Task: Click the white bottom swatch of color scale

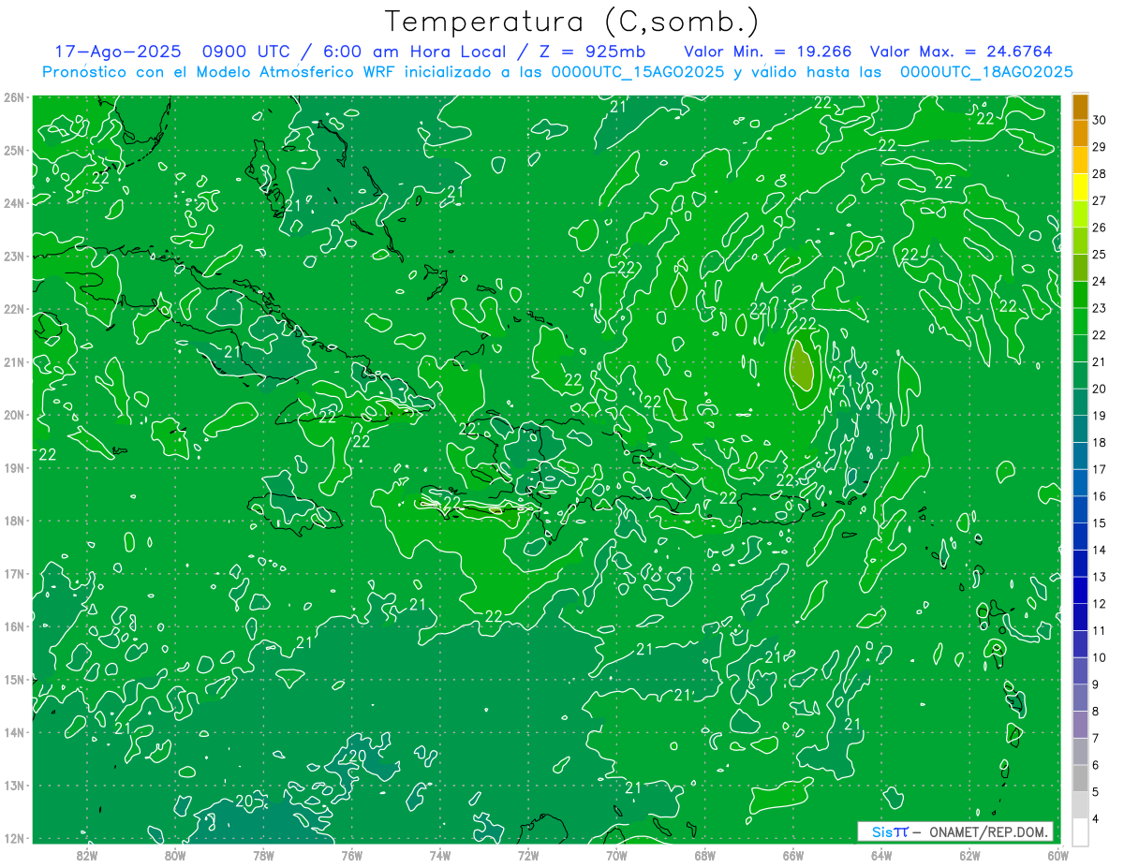Action: pos(1080,831)
